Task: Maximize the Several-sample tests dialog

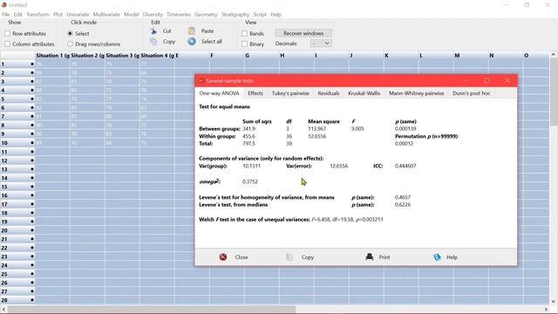Action: (x=487, y=80)
